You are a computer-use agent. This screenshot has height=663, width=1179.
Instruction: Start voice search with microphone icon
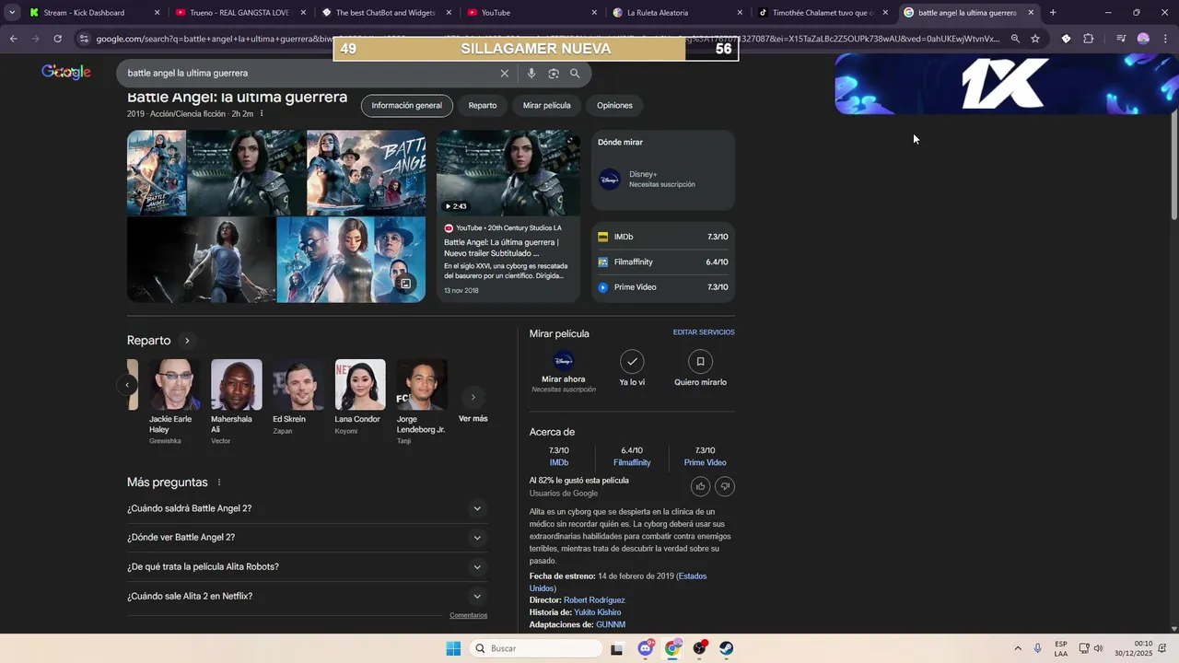coord(531,73)
